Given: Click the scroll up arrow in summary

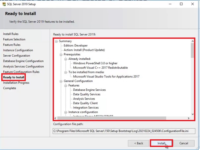Looking at the screenshot, I should 192,41.
